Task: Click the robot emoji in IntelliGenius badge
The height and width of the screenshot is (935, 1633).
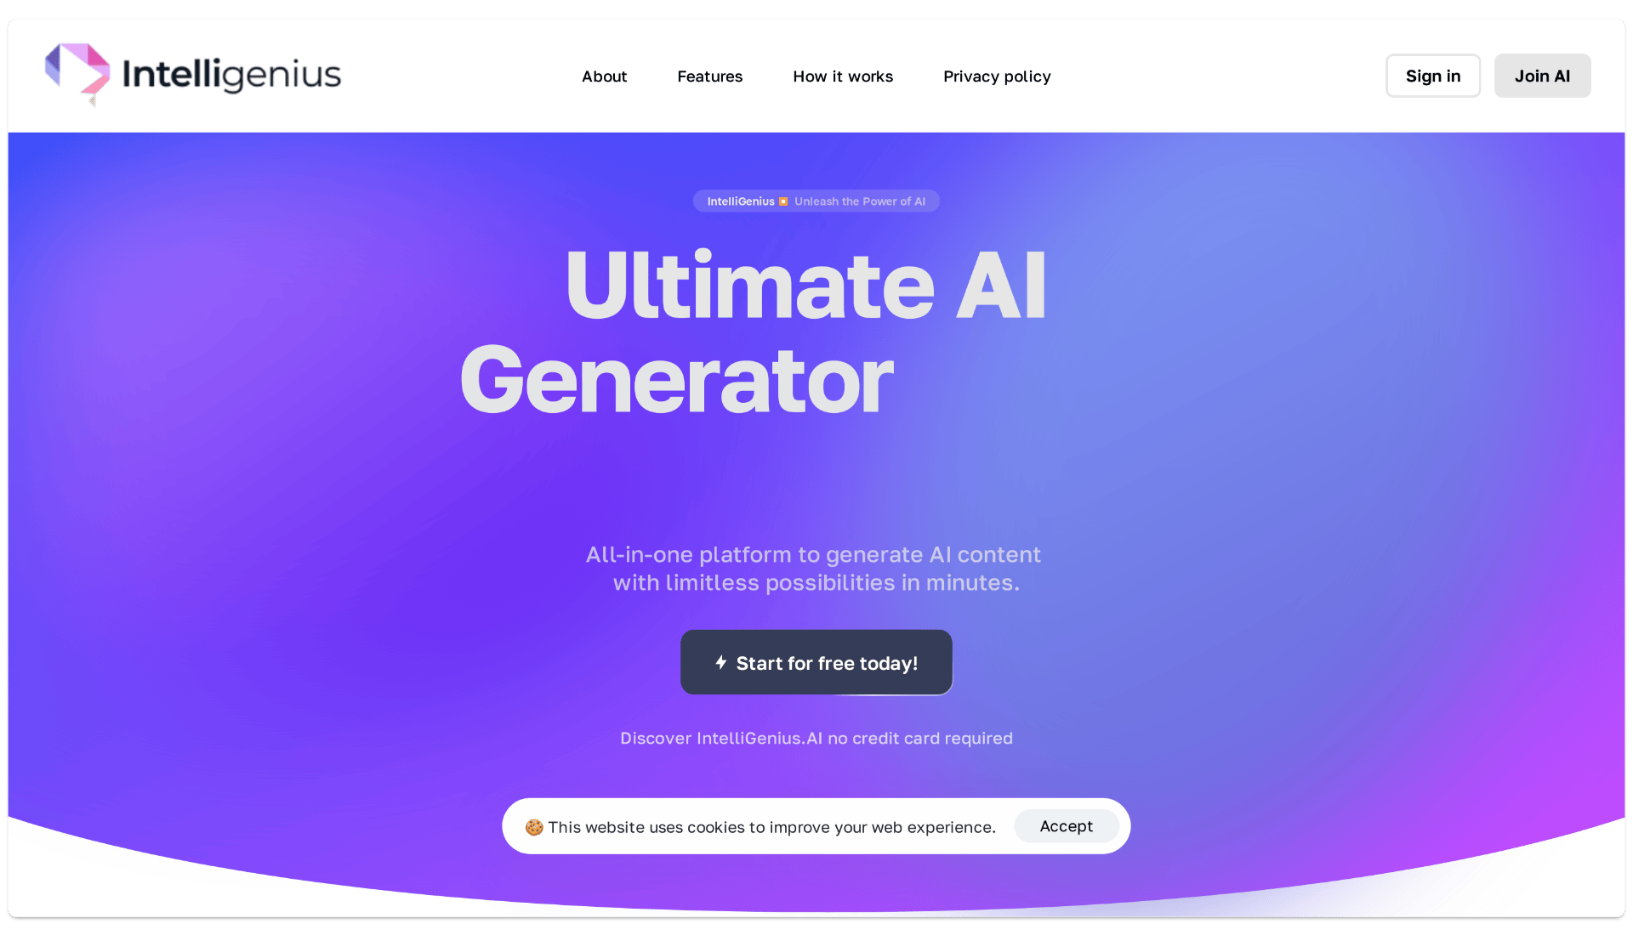Action: click(784, 201)
